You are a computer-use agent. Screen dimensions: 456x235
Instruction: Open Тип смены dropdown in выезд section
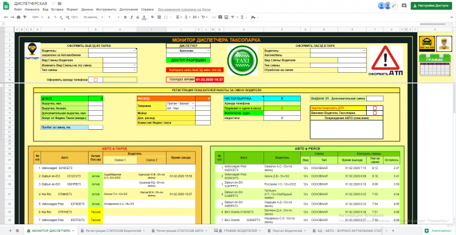coord(135,70)
